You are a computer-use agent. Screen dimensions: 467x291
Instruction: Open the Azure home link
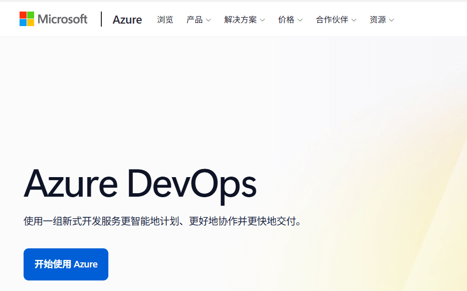pyautogui.click(x=127, y=20)
